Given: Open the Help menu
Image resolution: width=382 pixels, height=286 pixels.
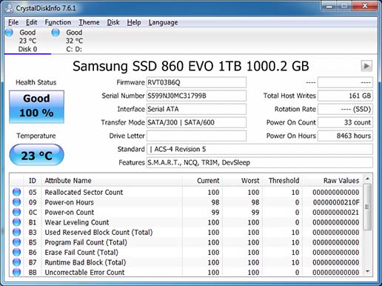Looking at the screenshot, I should tap(134, 22).
